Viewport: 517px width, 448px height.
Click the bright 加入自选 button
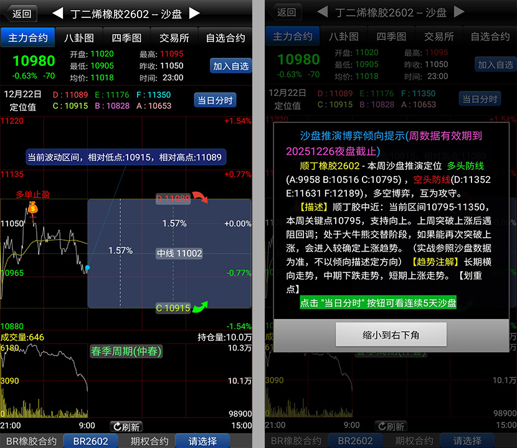pyautogui.click(x=230, y=65)
